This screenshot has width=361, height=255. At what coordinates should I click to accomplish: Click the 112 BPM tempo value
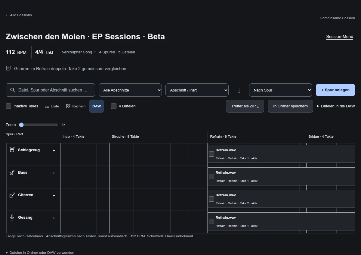click(16, 52)
